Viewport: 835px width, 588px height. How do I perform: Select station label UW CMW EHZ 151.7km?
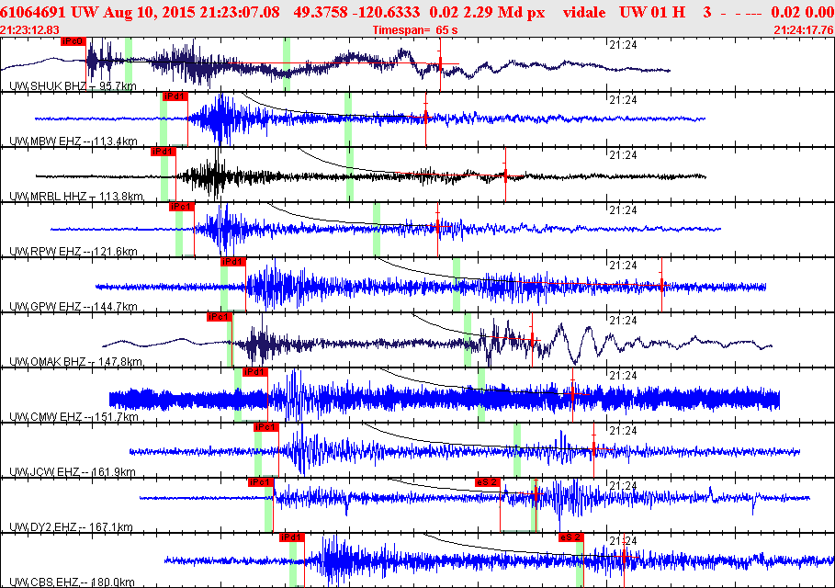(x=74, y=416)
